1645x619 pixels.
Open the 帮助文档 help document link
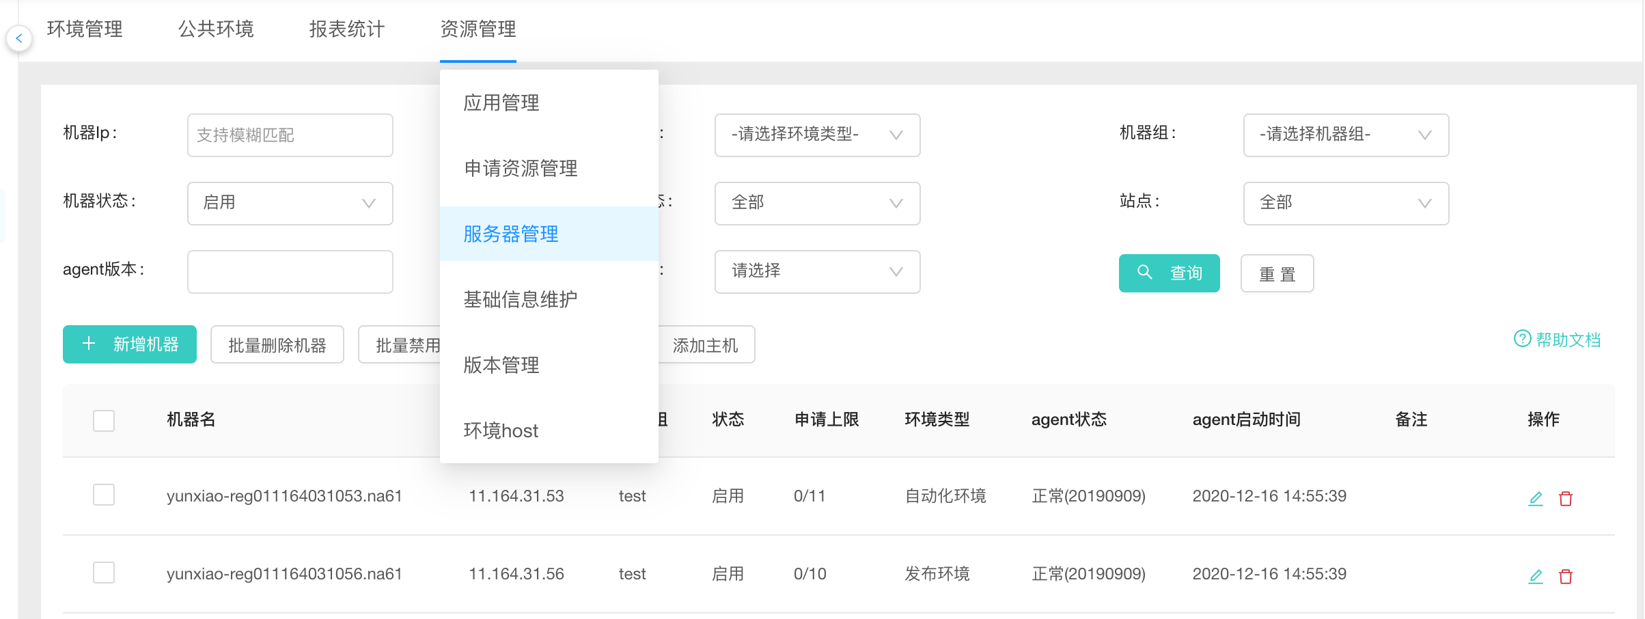point(1558,340)
